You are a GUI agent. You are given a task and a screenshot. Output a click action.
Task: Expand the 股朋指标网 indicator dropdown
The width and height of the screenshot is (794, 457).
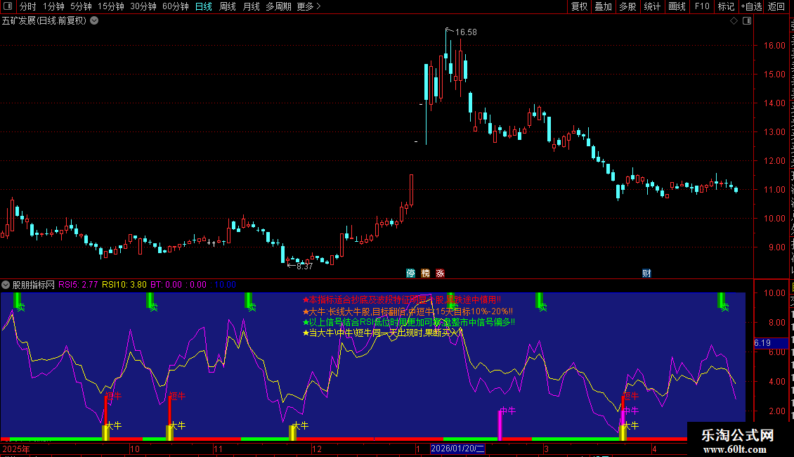click(x=6, y=285)
